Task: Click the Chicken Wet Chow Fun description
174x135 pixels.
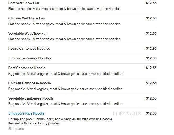Action: point(65,24)
